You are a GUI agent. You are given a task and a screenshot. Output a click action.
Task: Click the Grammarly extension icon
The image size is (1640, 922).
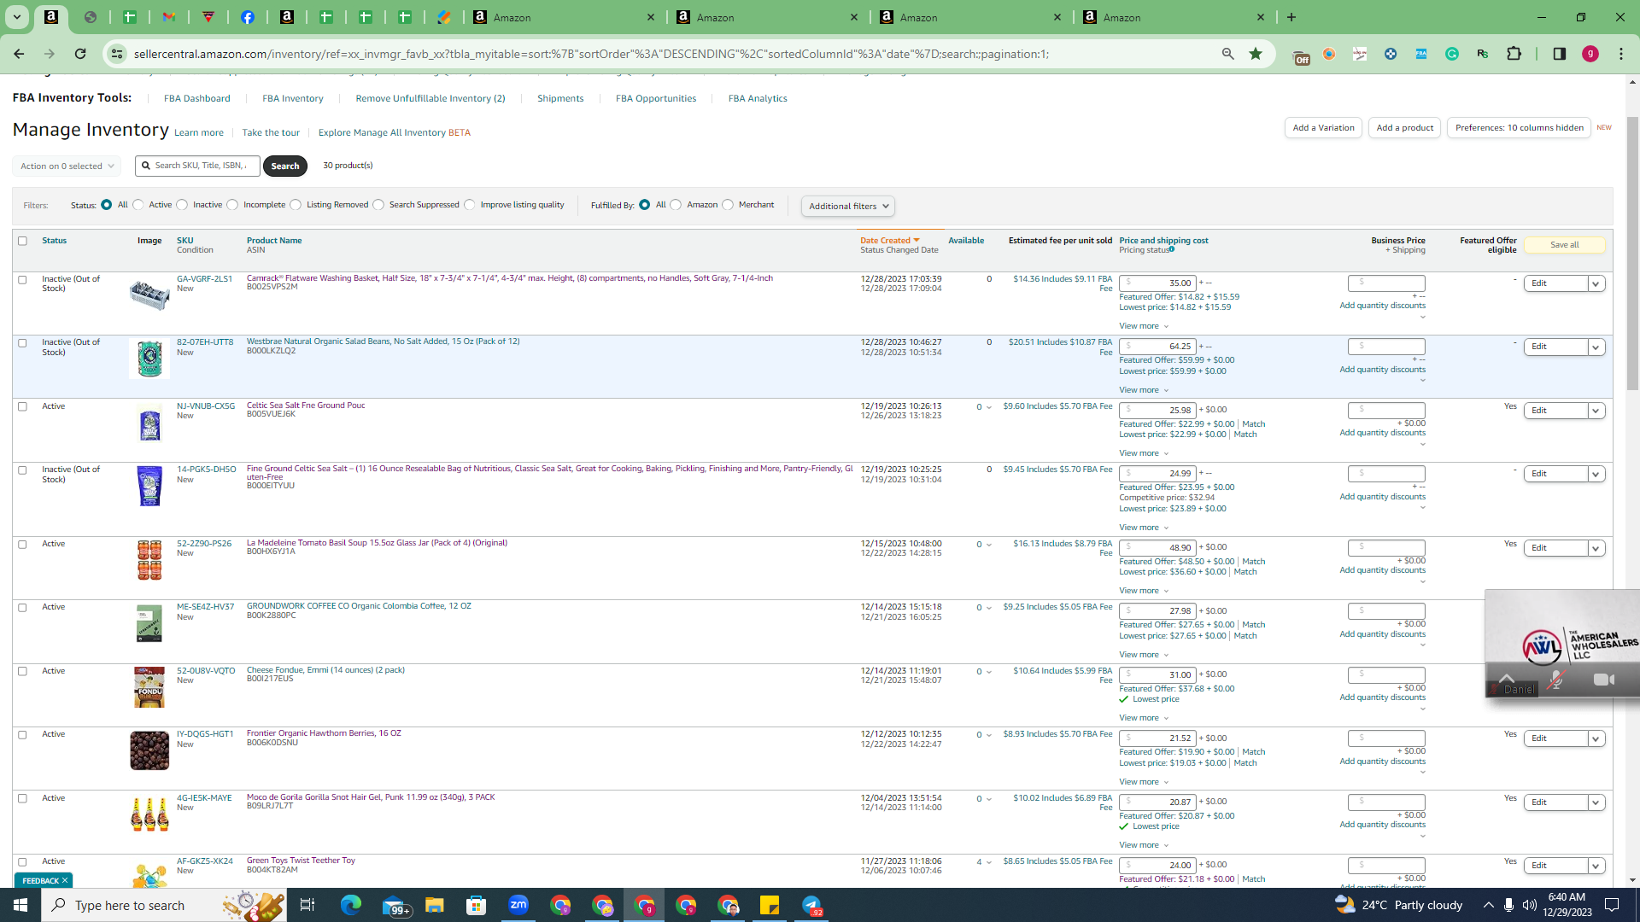(1452, 54)
